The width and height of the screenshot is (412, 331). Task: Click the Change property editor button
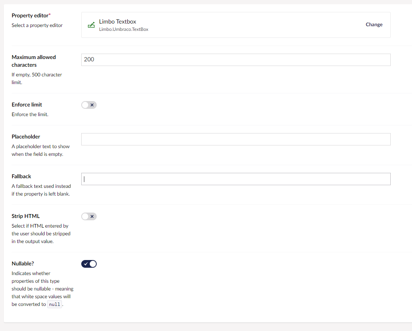click(374, 25)
